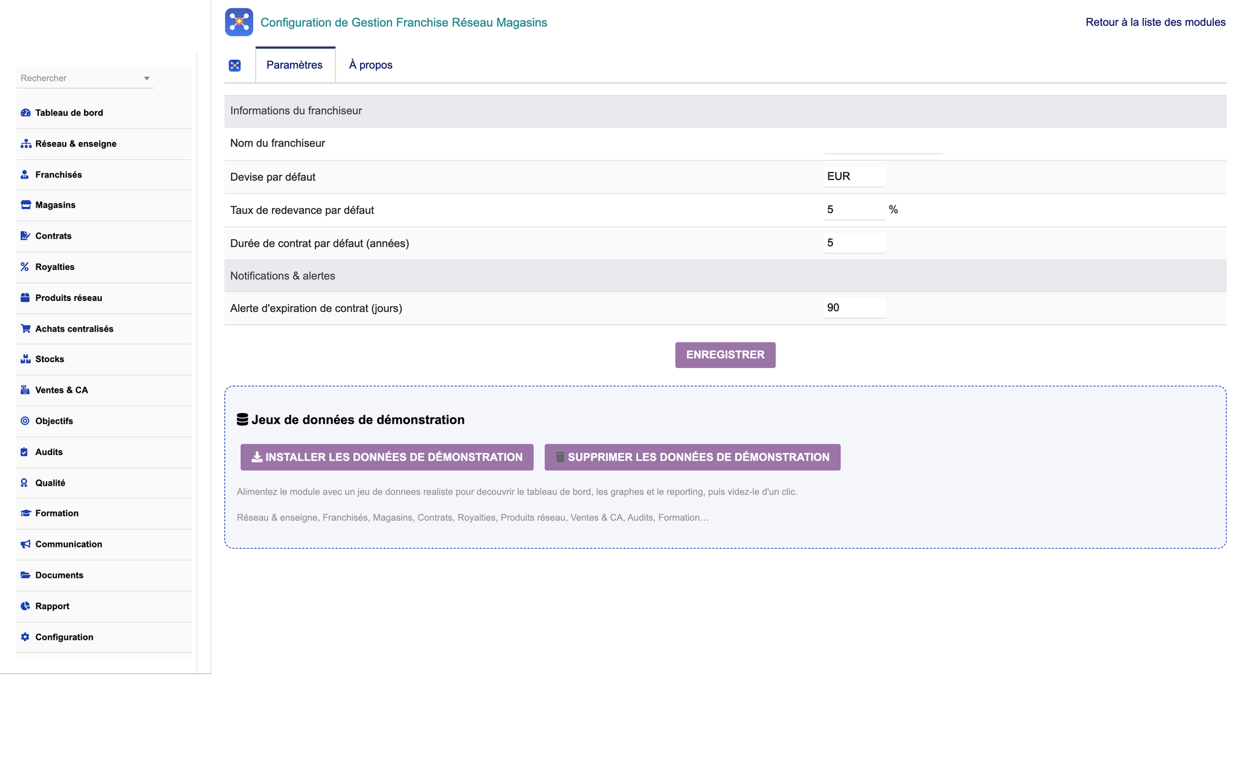Click the Audits clipboard icon
Viewport: 1240px width, 767px height.
(x=24, y=452)
